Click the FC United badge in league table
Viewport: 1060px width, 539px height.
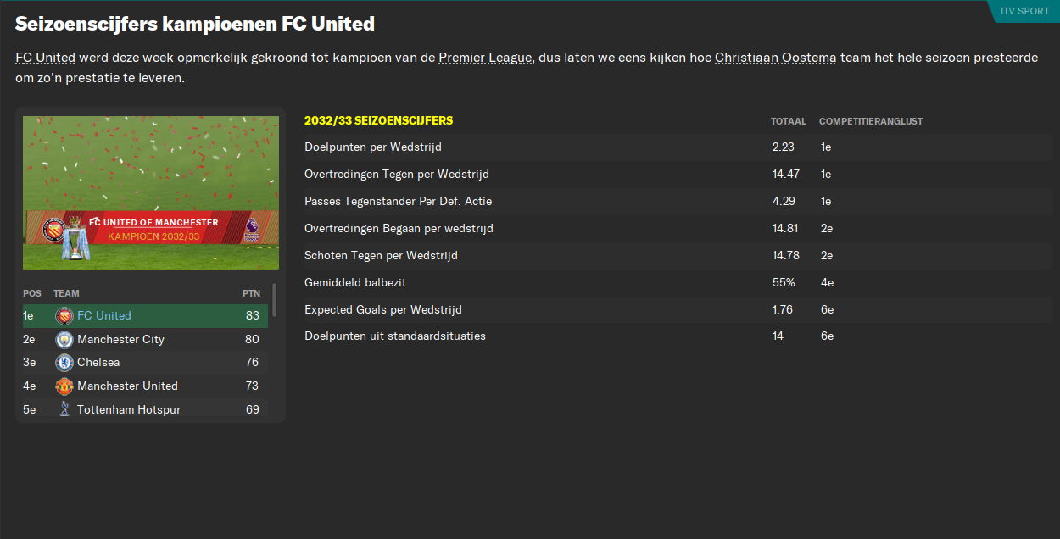tap(64, 316)
